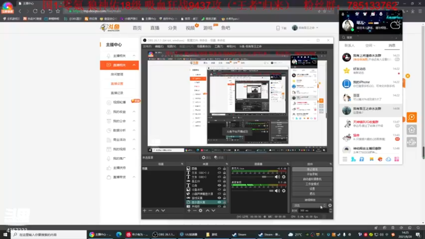Move the scene down in the scenes list
Screen dimensions: 425x239
click(x=163, y=210)
